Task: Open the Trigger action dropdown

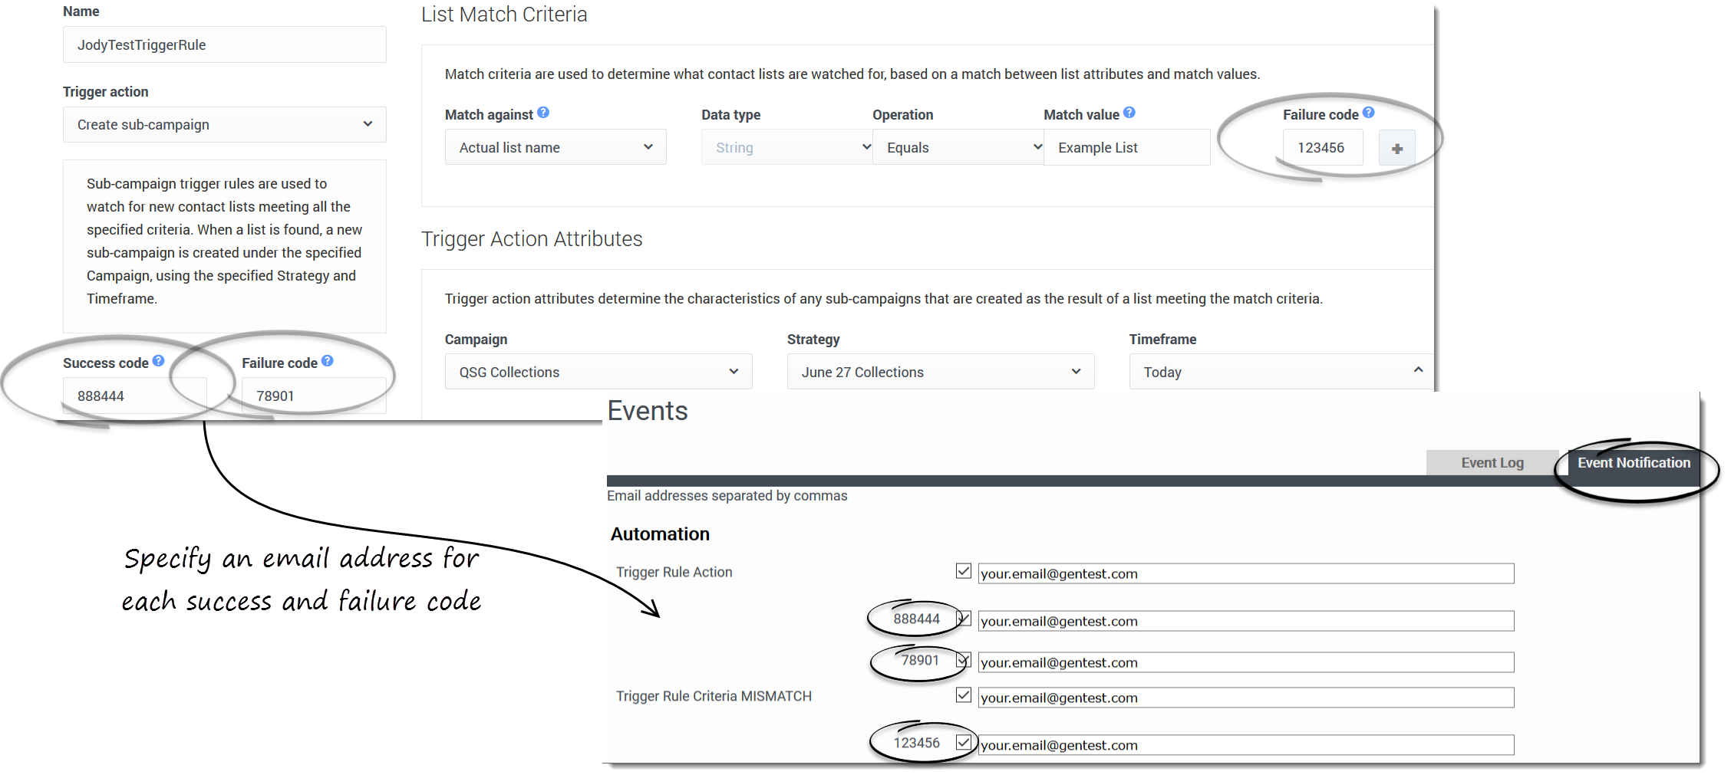Action: click(224, 125)
